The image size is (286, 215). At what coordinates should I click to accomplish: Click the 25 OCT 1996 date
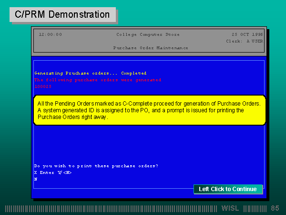coord(247,34)
